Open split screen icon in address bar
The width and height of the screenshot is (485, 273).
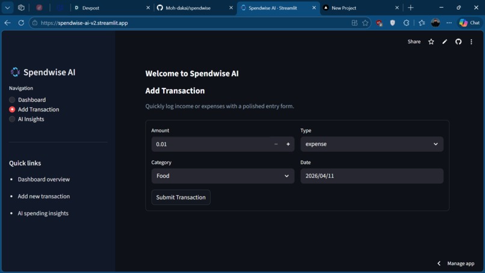point(354,23)
